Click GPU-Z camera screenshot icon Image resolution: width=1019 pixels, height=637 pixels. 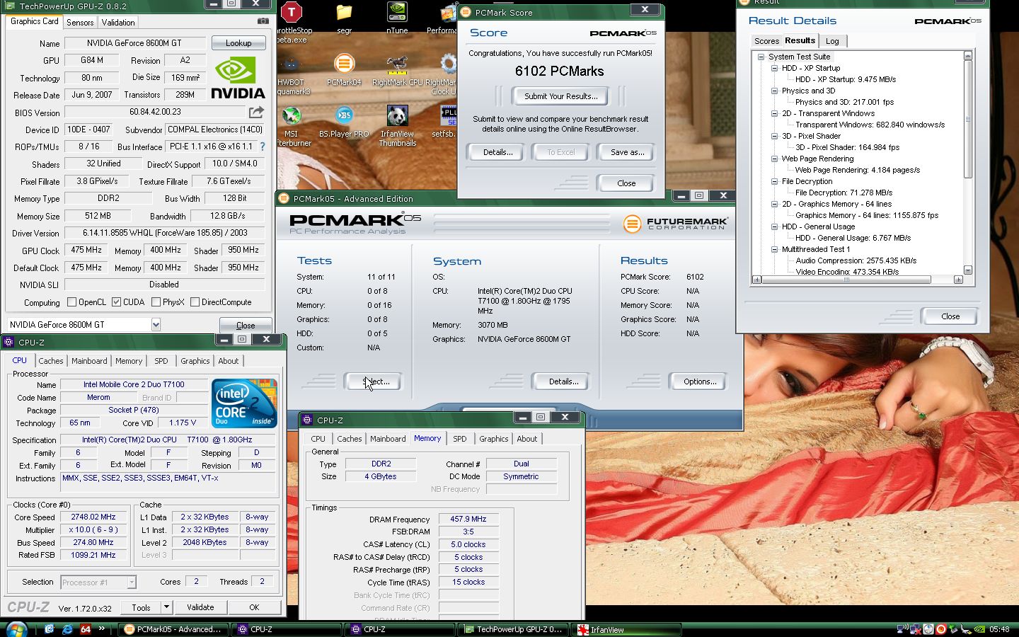click(x=263, y=22)
